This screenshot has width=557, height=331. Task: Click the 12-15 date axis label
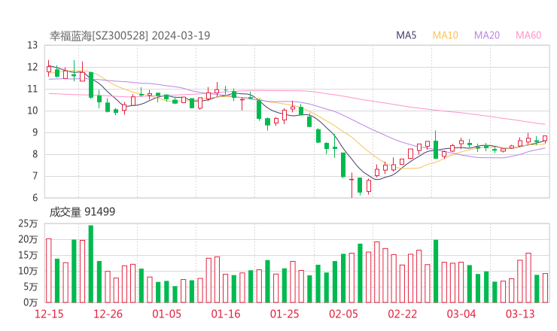[49, 314]
